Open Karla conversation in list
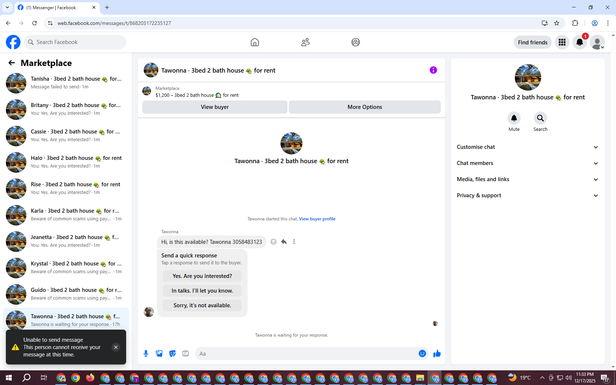The width and height of the screenshot is (616, 385). (x=66, y=215)
